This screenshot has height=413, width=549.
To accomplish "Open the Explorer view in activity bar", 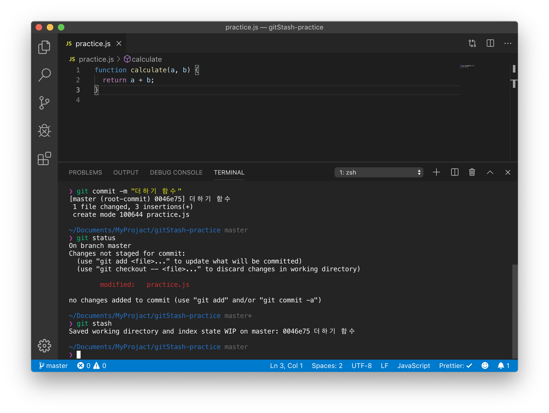I will (44, 47).
